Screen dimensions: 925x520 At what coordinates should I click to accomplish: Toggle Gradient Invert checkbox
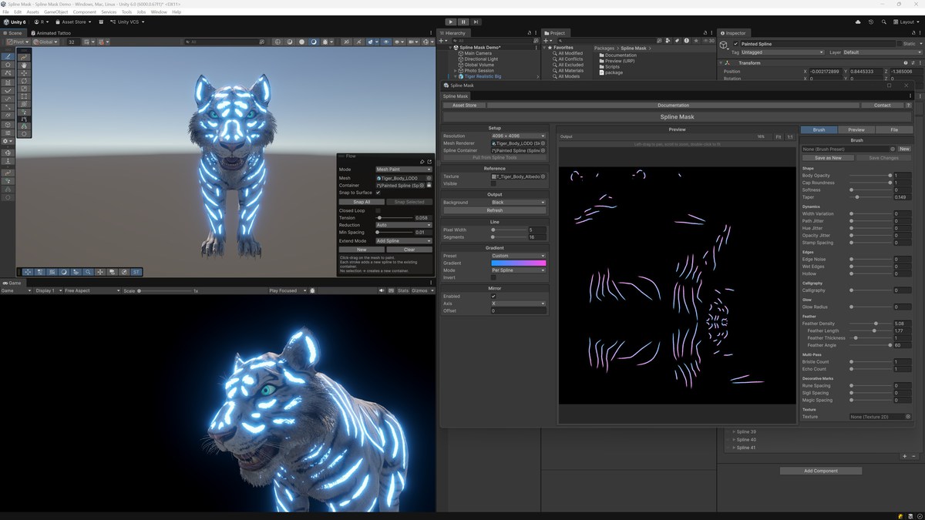pyautogui.click(x=493, y=277)
